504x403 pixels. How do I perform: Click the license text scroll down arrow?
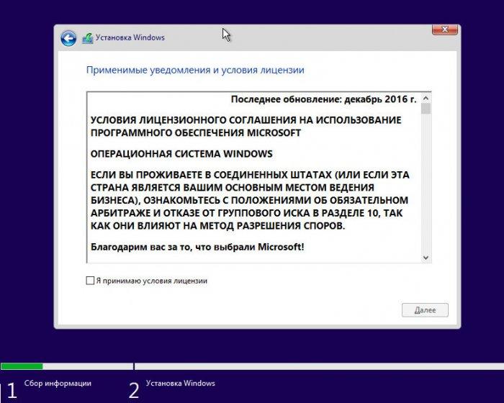pyautogui.click(x=426, y=258)
